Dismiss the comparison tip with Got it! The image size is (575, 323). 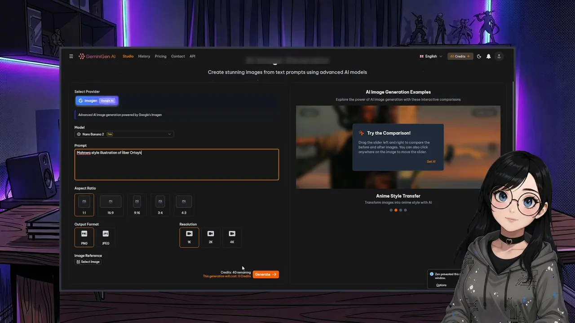pyautogui.click(x=431, y=161)
